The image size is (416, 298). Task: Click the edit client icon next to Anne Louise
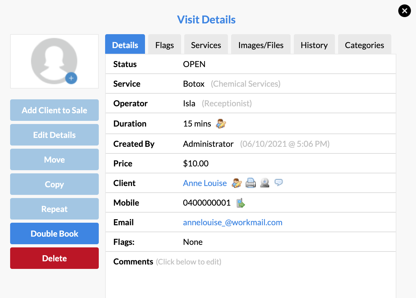237,183
